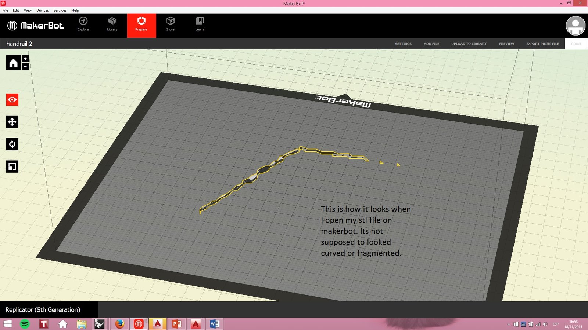Open the red T app in taskbar
Viewport: 588px width, 330px height.
44,324
